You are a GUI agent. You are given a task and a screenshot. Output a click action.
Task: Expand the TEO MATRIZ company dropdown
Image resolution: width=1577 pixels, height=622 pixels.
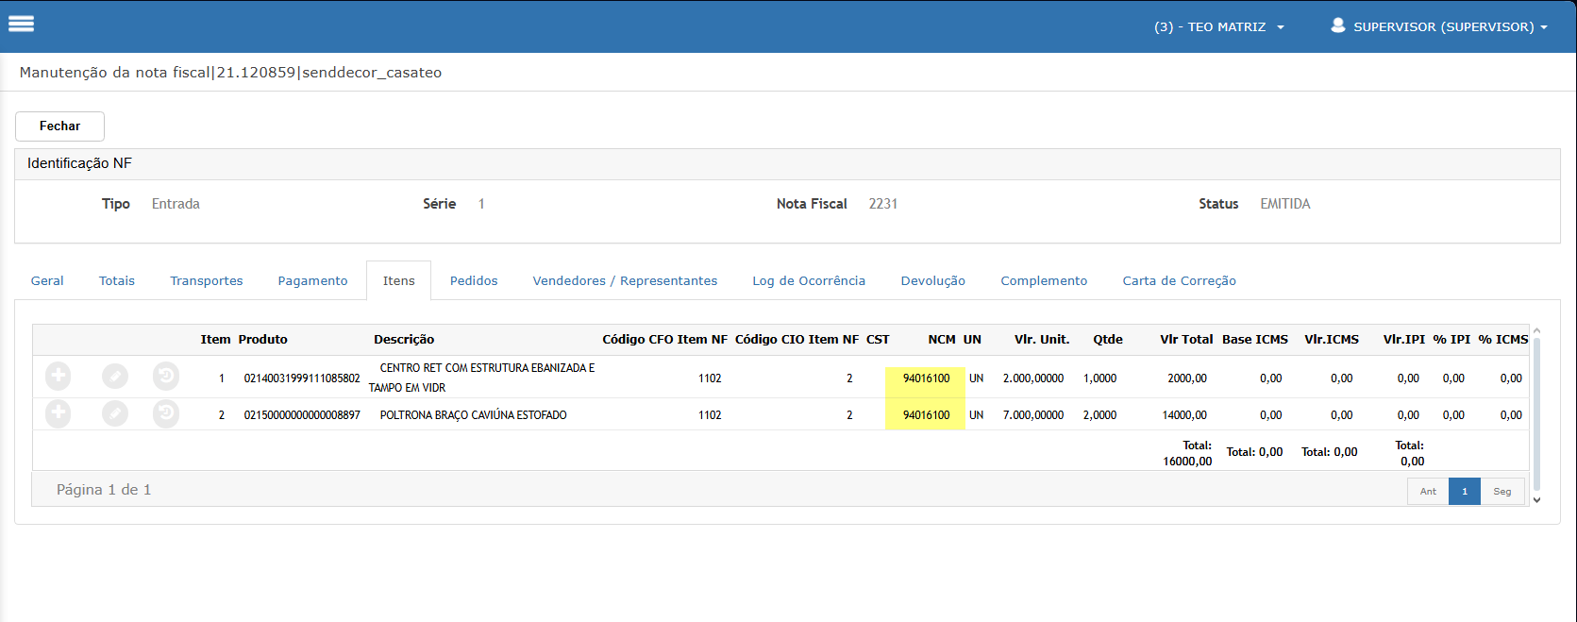1218,26
